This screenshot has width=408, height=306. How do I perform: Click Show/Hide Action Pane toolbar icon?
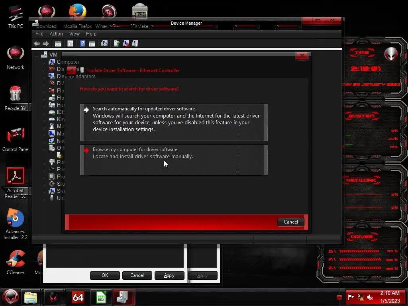tap(92, 43)
